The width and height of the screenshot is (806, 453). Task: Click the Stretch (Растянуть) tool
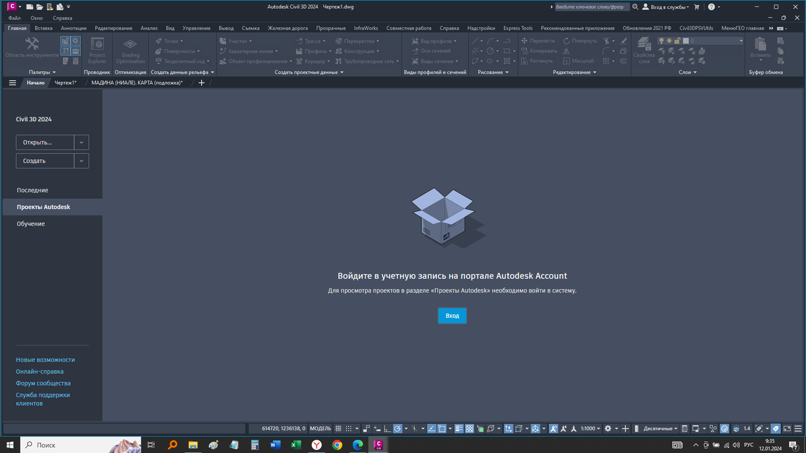point(537,61)
